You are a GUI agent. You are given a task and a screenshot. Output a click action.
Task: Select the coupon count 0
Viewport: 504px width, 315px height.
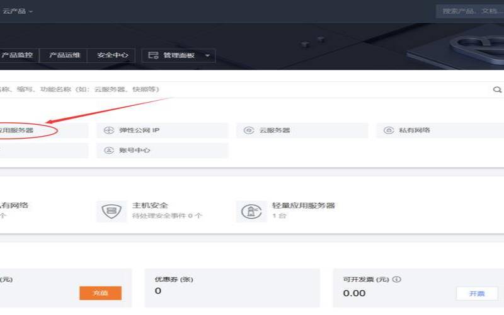[x=158, y=291]
